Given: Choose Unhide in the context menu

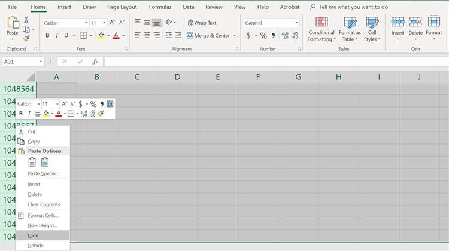Looking at the screenshot, I should 43,245.
